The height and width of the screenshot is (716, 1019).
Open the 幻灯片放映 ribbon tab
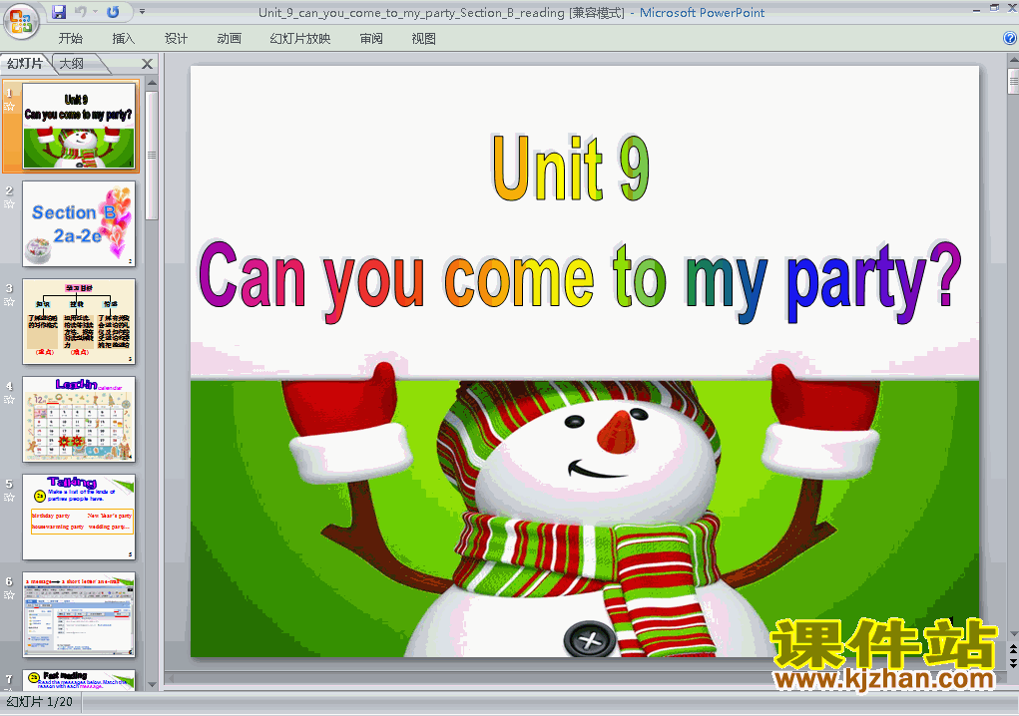point(299,38)
